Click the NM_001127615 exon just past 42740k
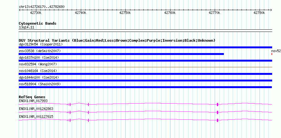 click(88, 120)
